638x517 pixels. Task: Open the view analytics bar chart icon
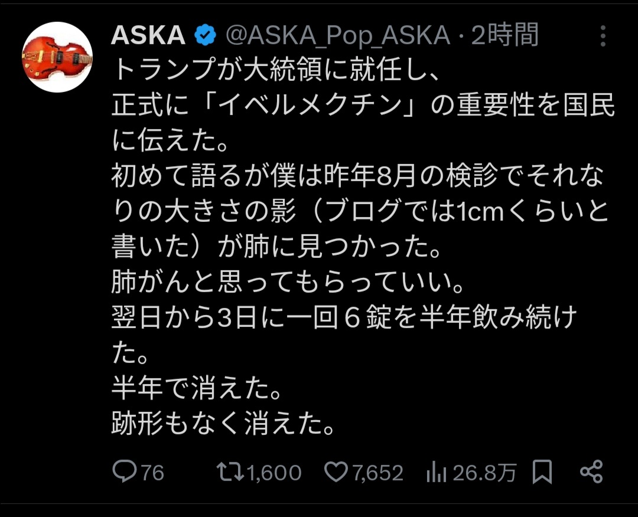click(x=436, y=472)
